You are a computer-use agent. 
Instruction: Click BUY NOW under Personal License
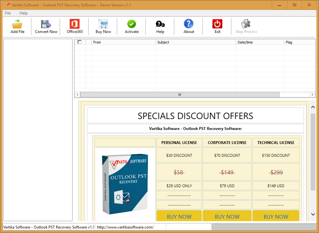(179, 216)
